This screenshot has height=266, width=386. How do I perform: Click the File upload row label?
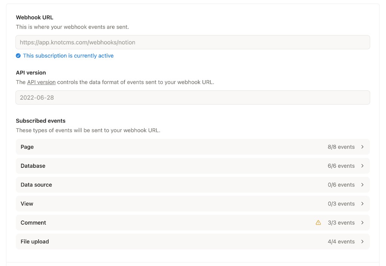[35, 242]
